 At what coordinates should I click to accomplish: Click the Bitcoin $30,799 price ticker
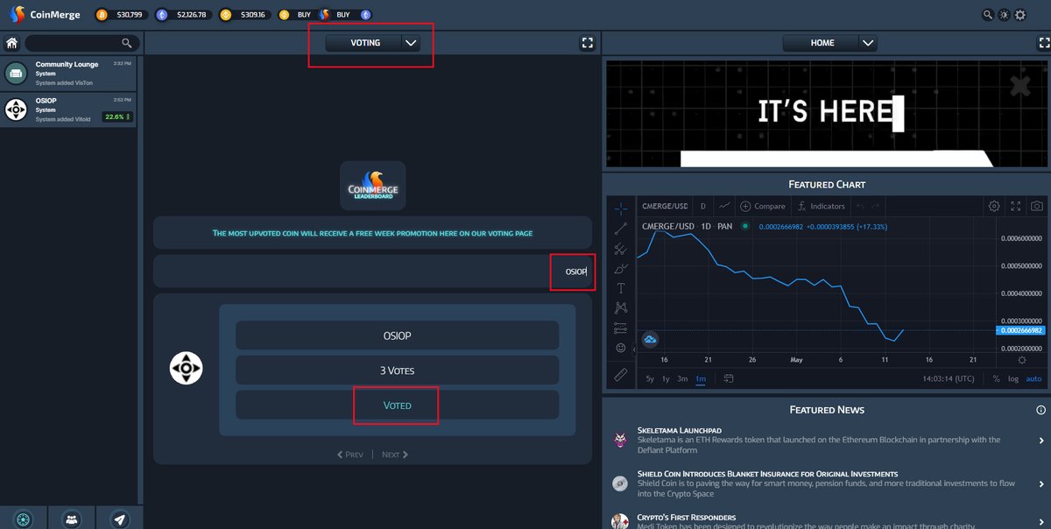[121, 15]
